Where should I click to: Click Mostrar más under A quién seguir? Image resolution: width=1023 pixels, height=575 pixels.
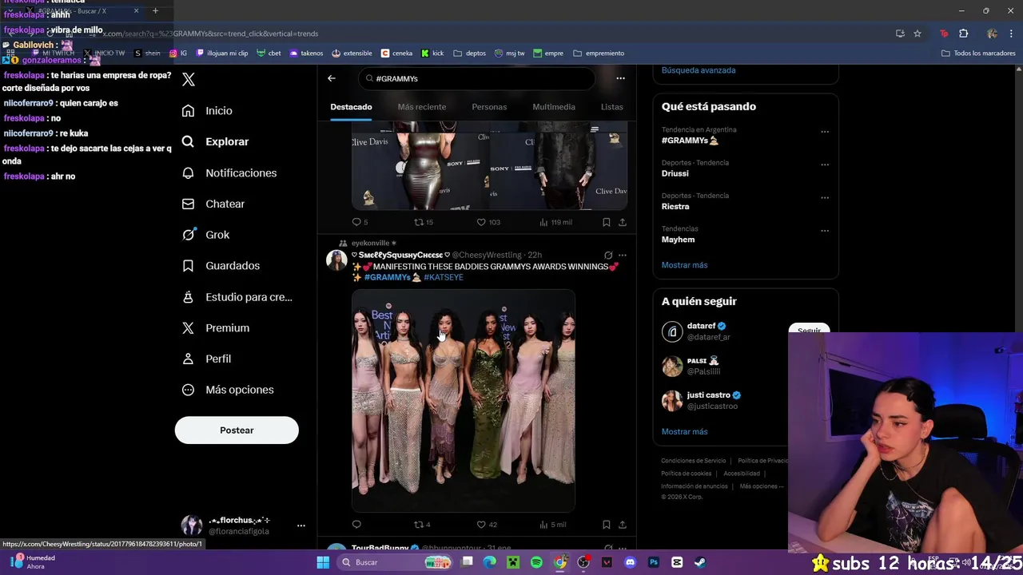(x=684, y=432)
